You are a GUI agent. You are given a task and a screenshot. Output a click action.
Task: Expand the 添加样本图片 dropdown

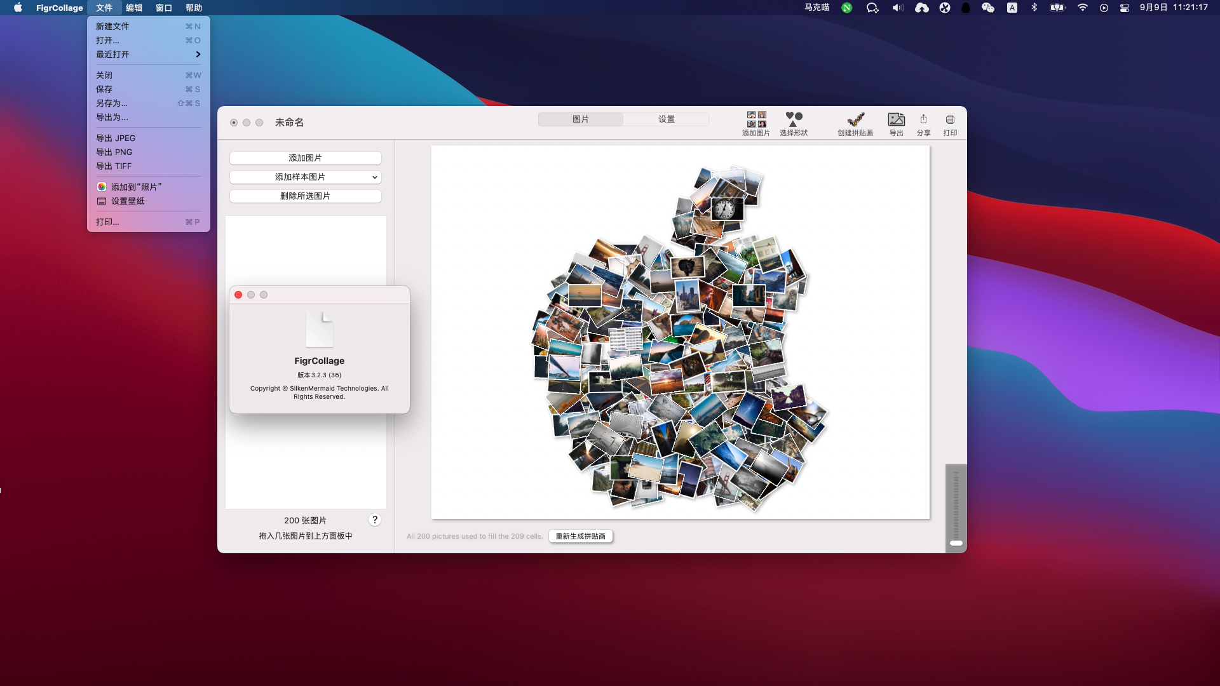click(305, 177)
